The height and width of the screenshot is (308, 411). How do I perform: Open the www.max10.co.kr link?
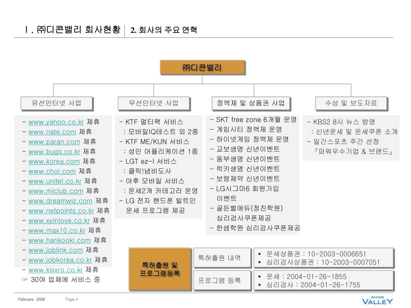click(57, 231)
